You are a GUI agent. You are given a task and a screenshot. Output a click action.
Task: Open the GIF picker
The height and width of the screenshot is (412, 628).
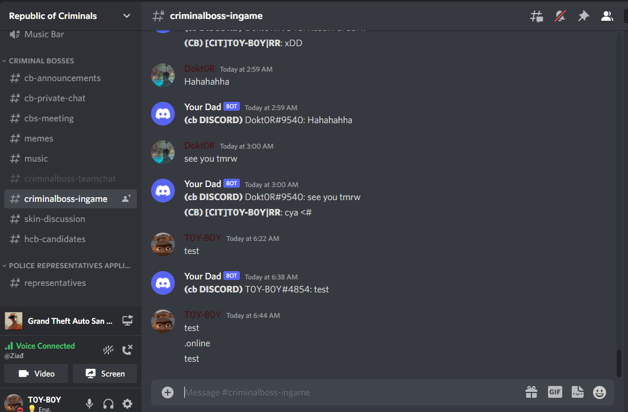point(555,392)
